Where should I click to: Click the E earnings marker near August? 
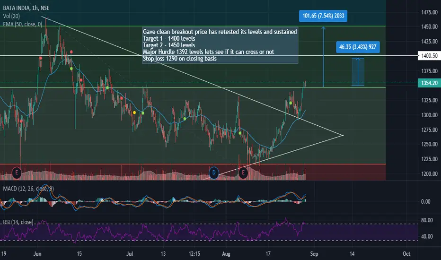pos(243,172)
